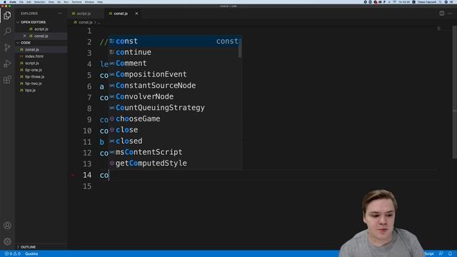
Task: Show errors and warnings in status bar
Action: 13,254
